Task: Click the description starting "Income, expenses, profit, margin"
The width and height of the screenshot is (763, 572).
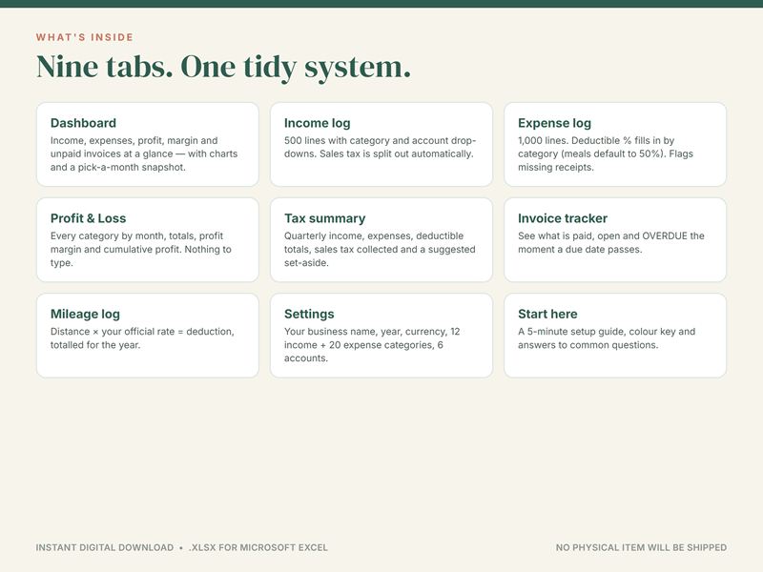Action: tap(144, 153)
